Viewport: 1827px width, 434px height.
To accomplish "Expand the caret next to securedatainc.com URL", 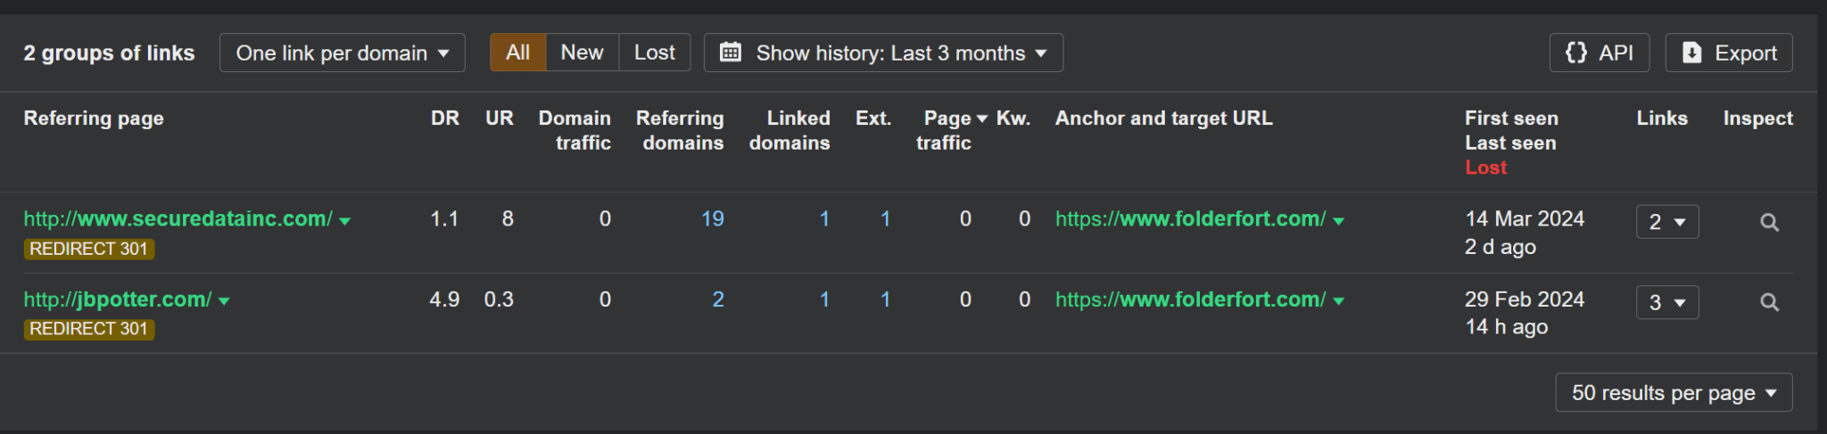I will click(345, 221).
